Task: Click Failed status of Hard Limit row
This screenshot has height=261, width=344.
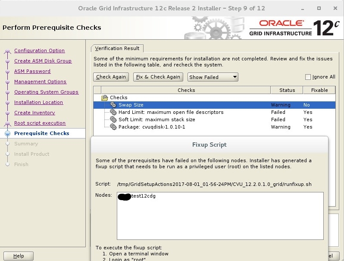Action: [x=278, y=112]
